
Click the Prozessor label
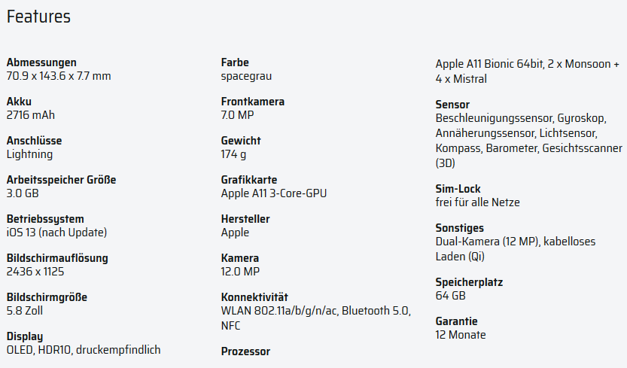[245, 351]
